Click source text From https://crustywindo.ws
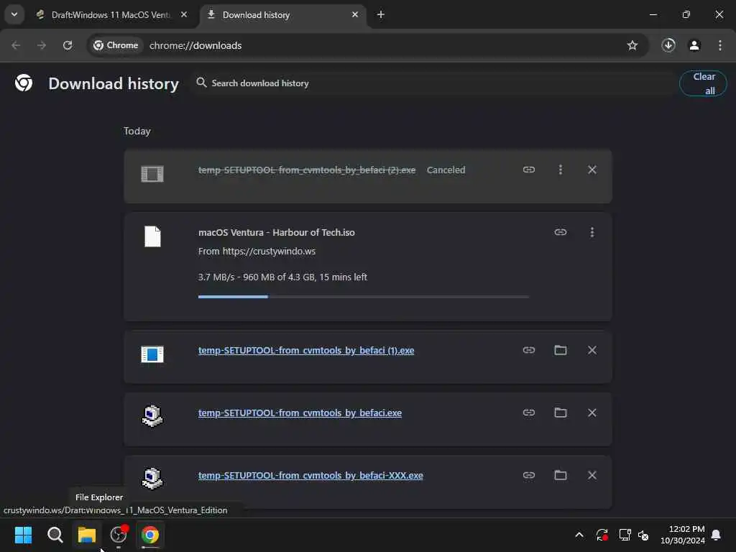 pos(257,251)
